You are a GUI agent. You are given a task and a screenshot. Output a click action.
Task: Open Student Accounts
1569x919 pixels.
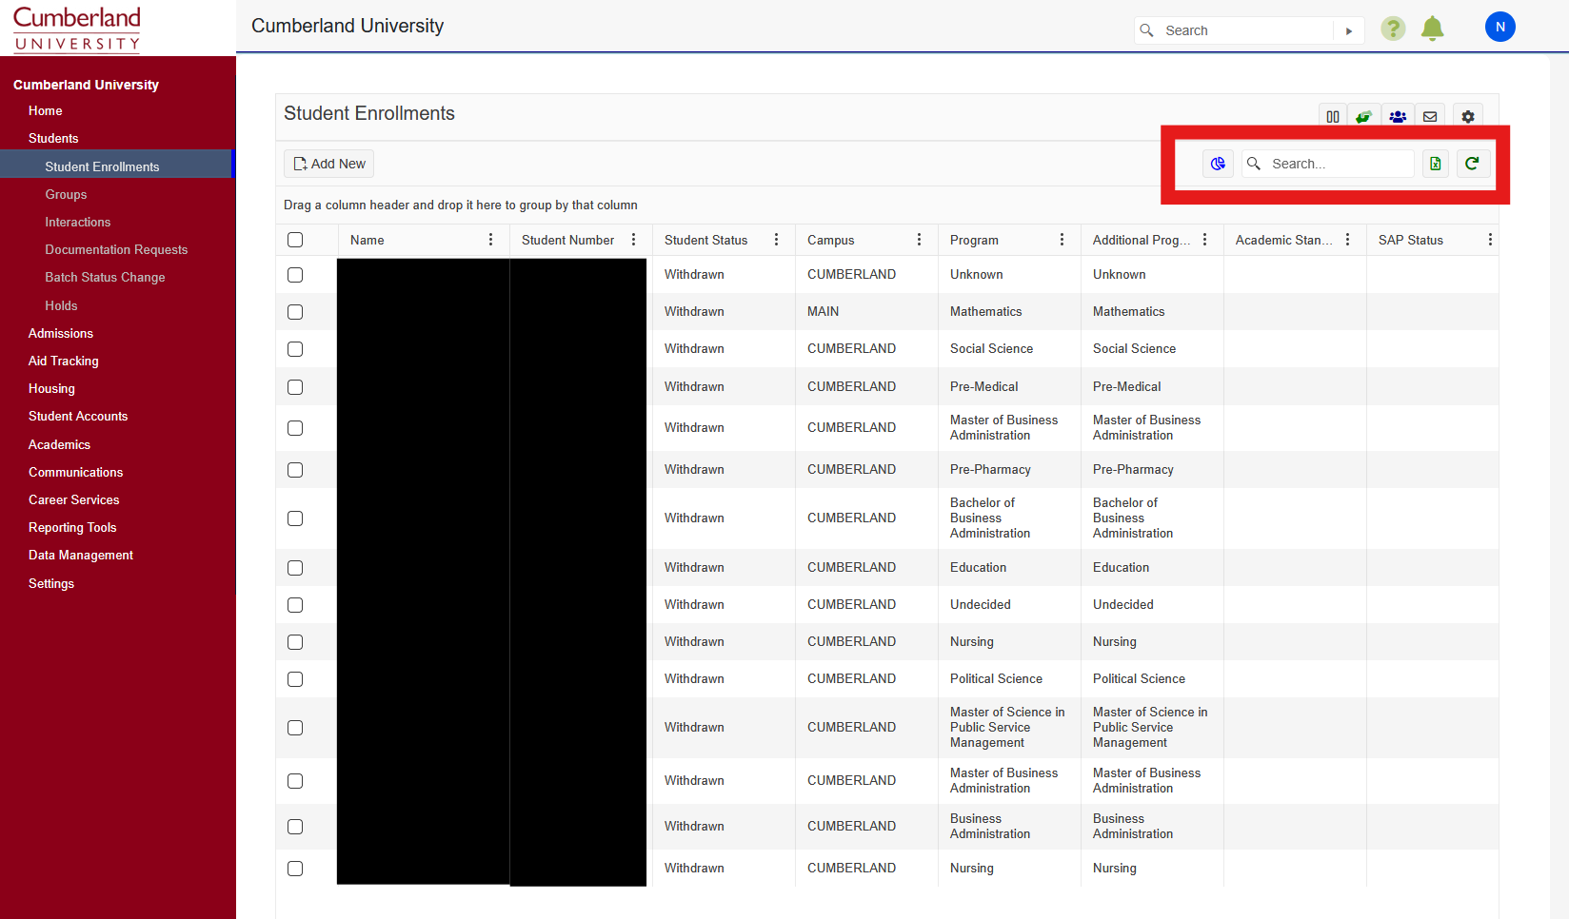point(78,416)
